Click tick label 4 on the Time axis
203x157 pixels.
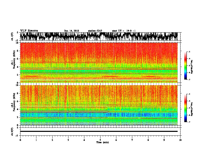84,140
